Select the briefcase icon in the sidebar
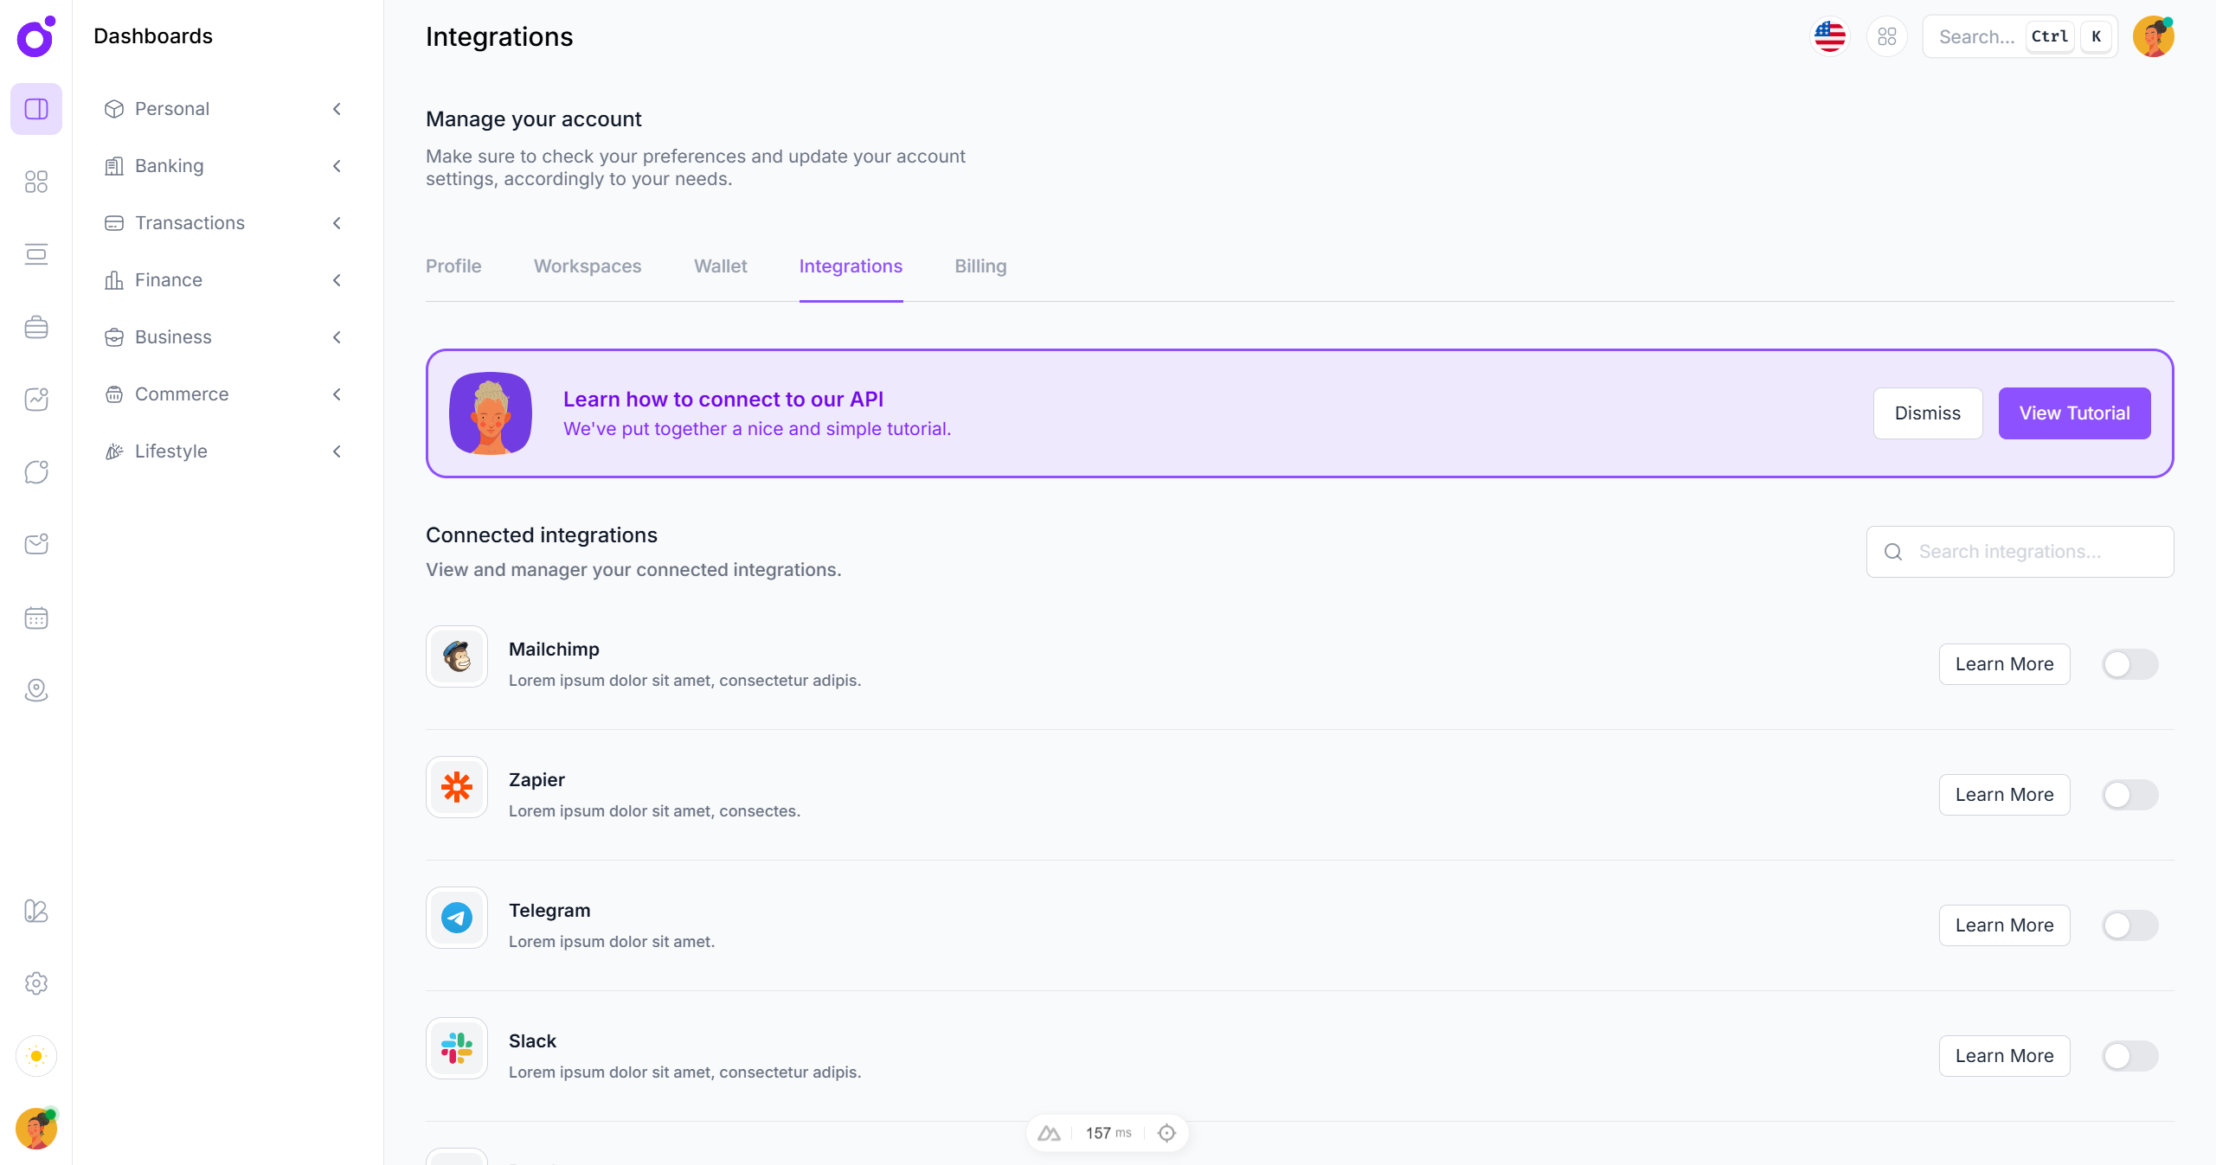2216x1165 pixels. point(36,327)
